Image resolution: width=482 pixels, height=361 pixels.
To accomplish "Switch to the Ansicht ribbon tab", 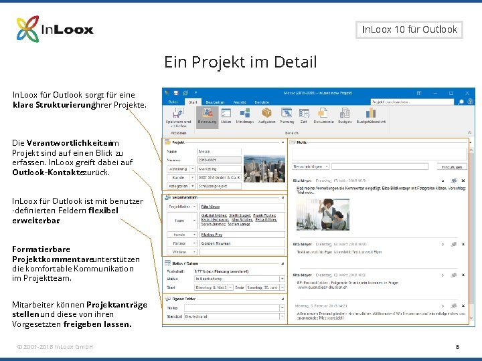I will click(x=240, y=102).
